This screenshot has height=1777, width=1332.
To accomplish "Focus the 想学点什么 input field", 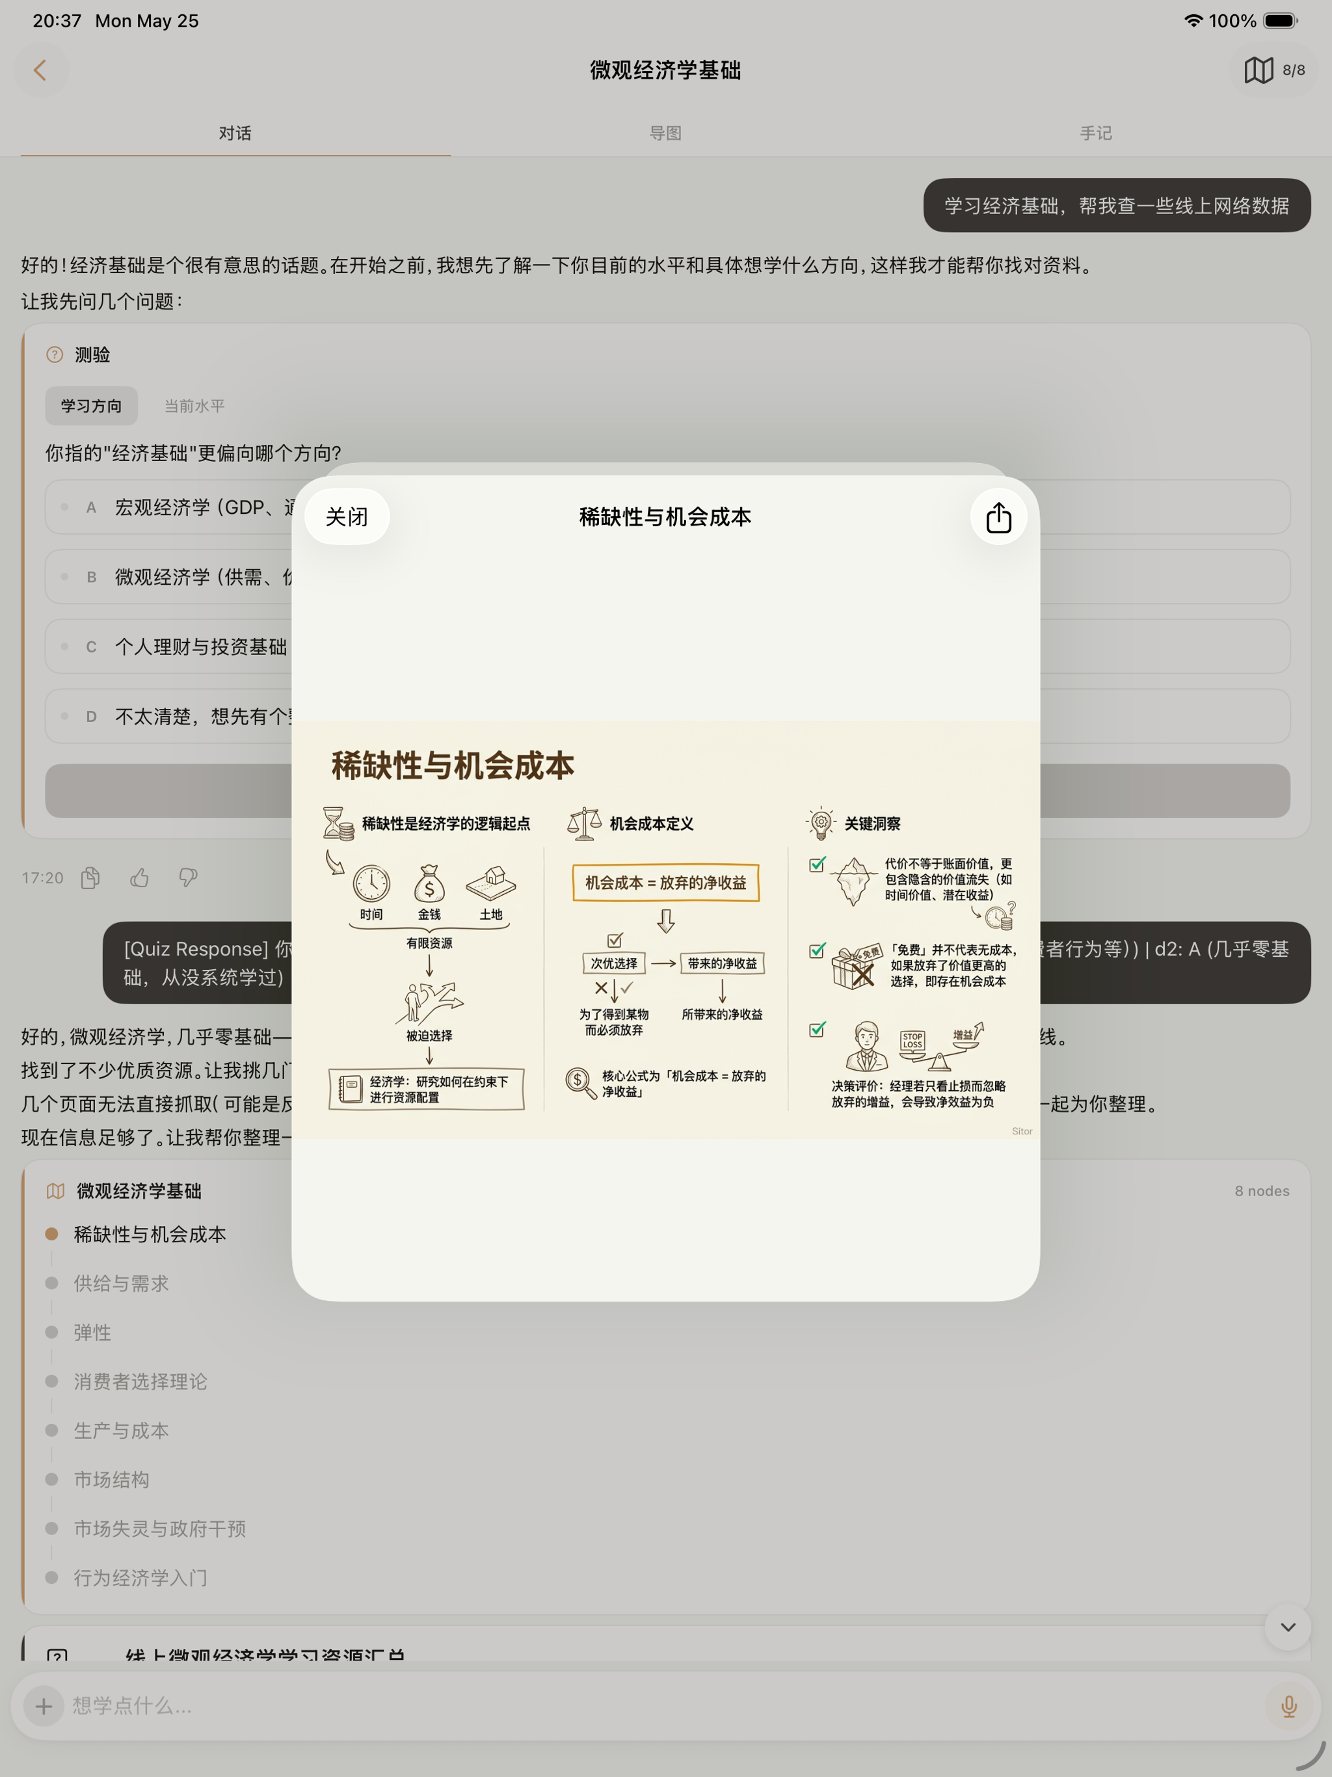I will pos(665,1706).
